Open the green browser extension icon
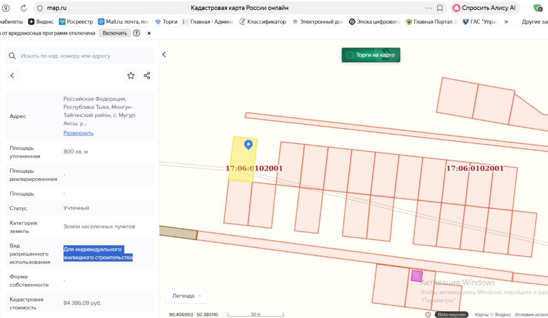 538,8
